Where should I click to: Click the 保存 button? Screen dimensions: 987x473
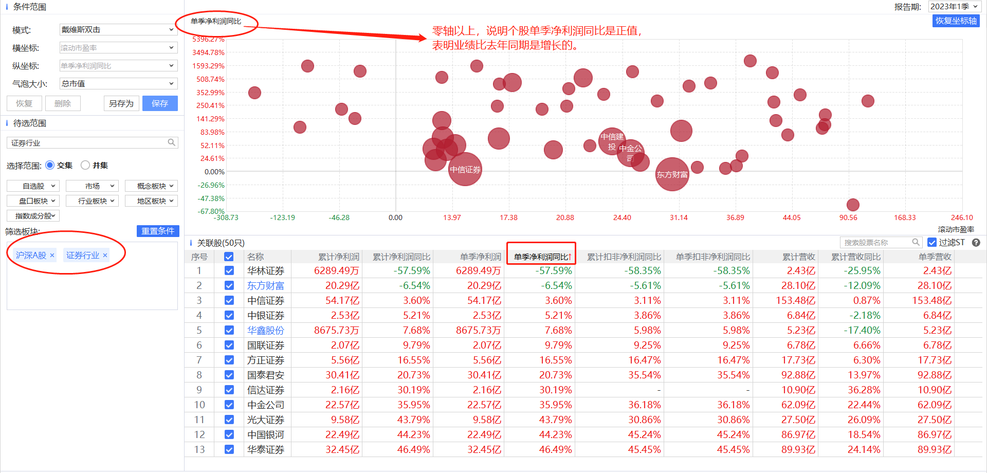click(160, 103)
